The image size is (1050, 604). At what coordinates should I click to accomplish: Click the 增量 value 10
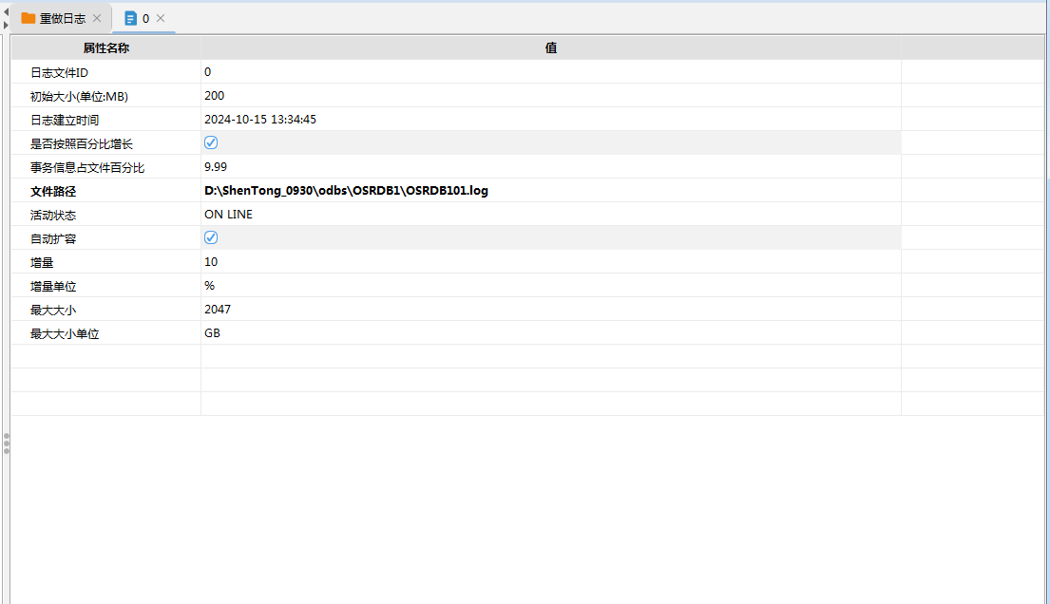click(x=211, y=262)
